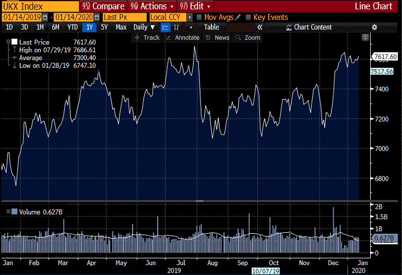Click the Table view button
Image resolution: width=402 pixels, height=275 pixels.
211,27
